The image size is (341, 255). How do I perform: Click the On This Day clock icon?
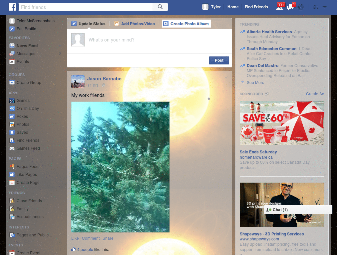tap(12, 109)
